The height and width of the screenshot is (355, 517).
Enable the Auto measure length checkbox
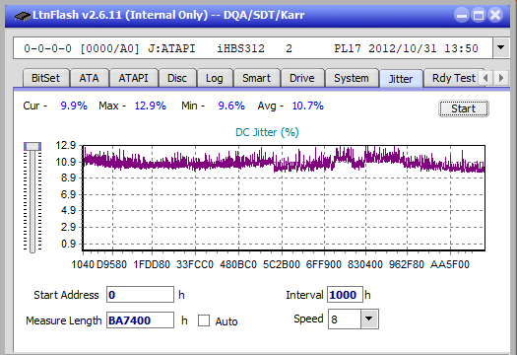click(204, 320)
